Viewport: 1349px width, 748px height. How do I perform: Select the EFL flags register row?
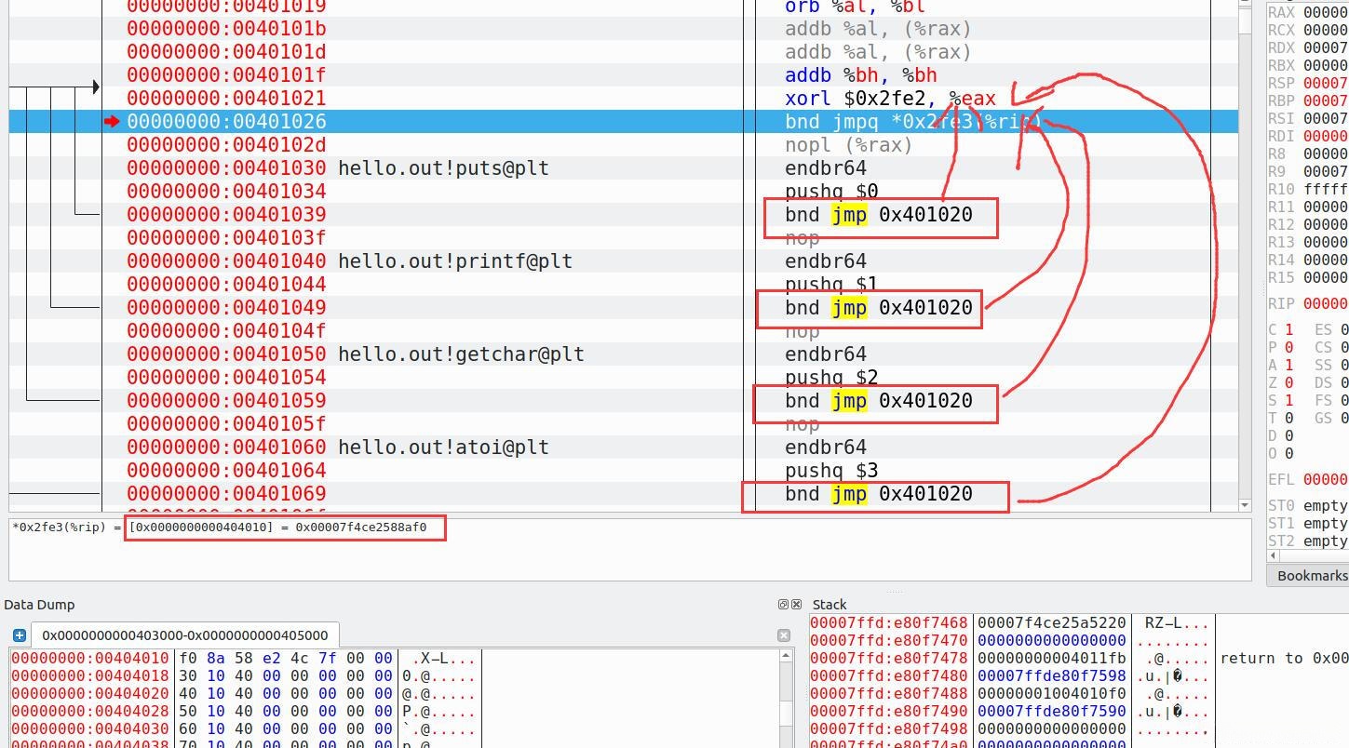[x=1308, y=479]
